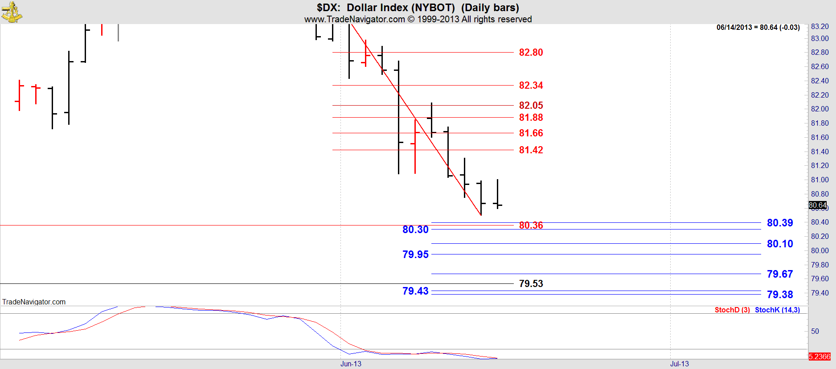Open the www.TradeNavigator.com header link
The height and width of the screenshot is (369, 836).
[x=354, y=19]
